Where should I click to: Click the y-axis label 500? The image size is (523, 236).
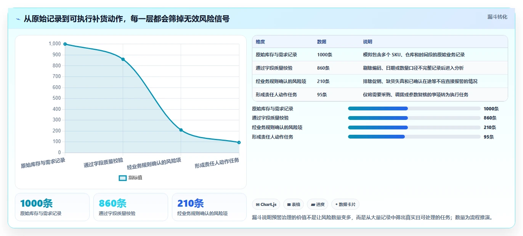tap(56, 98)
